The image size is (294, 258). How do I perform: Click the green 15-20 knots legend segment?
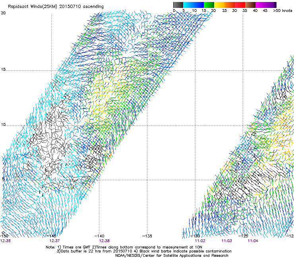coord(209,5)
